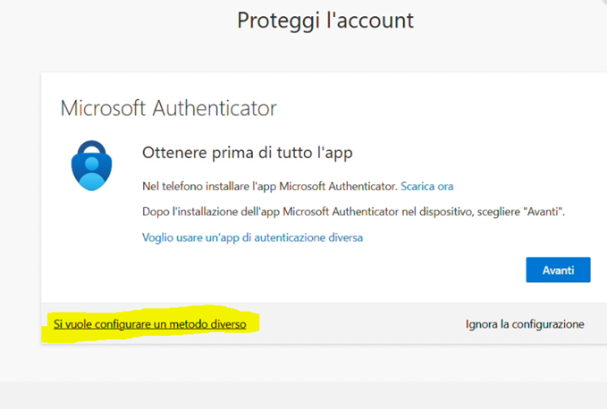This screenshot has width=607, height=409.
Task: Click the "Microsoft Authenticator" card title
Action: click(168, 109)
